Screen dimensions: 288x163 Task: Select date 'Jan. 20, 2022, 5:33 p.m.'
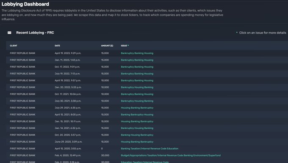click(68, 87)
